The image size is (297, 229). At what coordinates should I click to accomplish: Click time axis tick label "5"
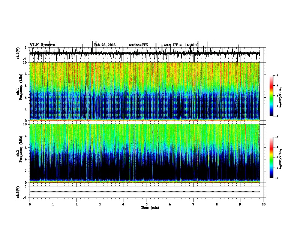(147, 204)
